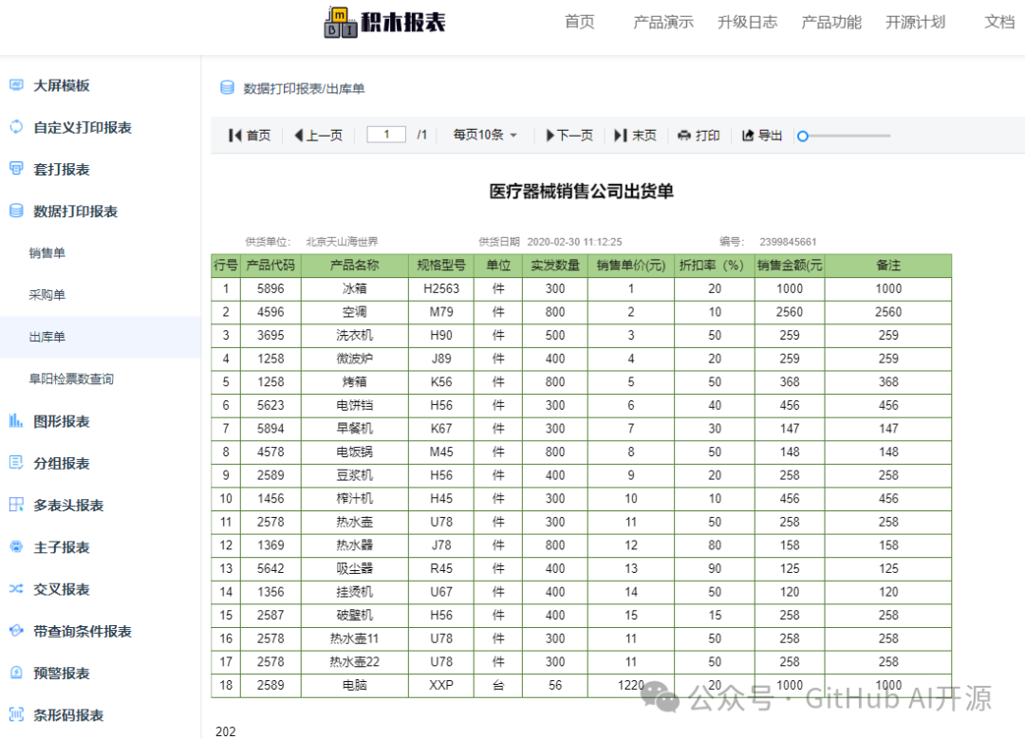Screen dimensions: 1025x739
Task: Click the 吸尘器 product name cell
Action: [x=354, y=568]
